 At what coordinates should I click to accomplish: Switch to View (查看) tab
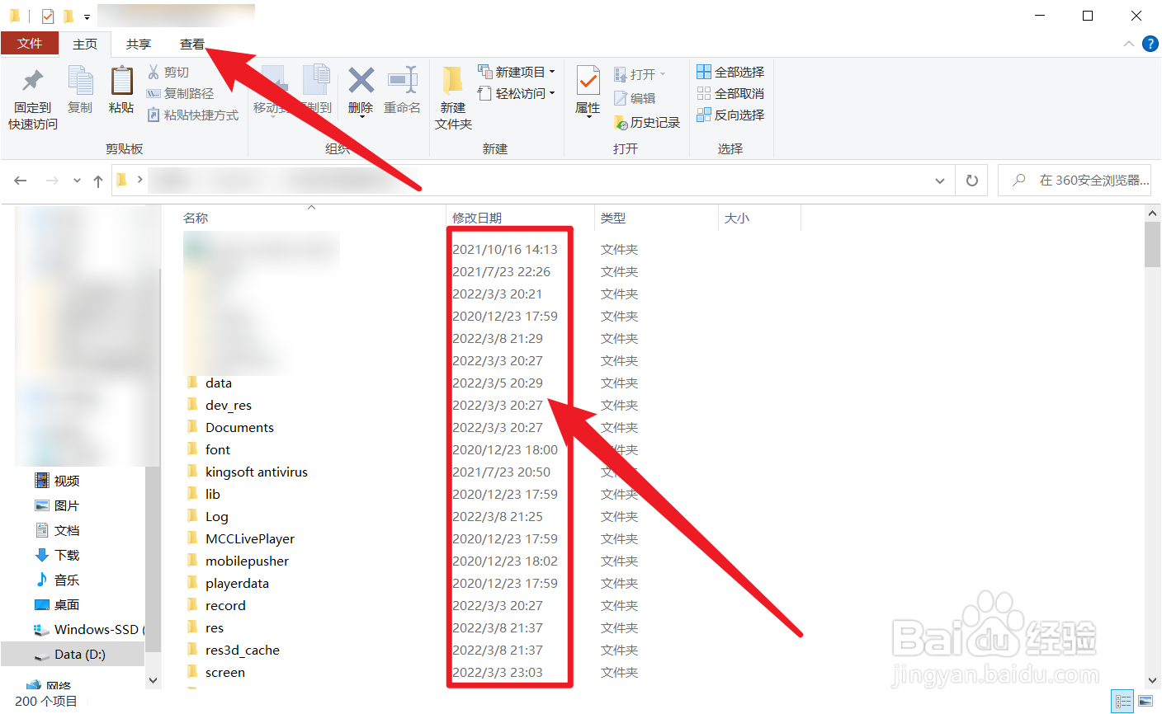192,44
